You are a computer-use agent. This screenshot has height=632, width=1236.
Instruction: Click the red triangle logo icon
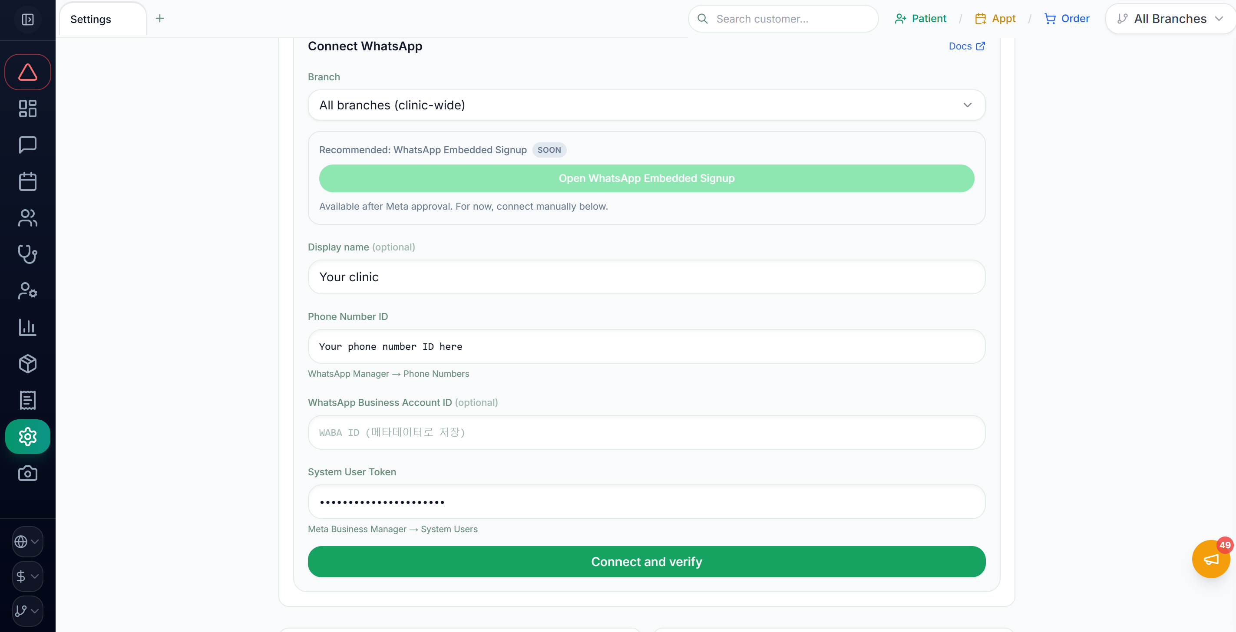(28, 72)
